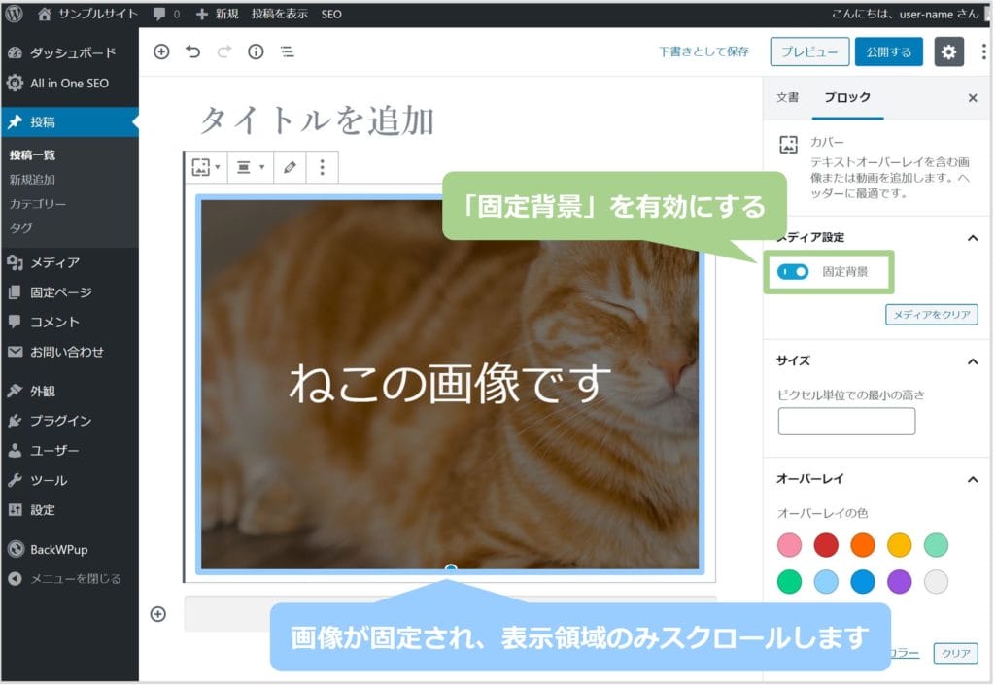This screenshot has height=685, width=995.
Task: Toggle the 固定背景 switch
Action: (x=793, y=272)
